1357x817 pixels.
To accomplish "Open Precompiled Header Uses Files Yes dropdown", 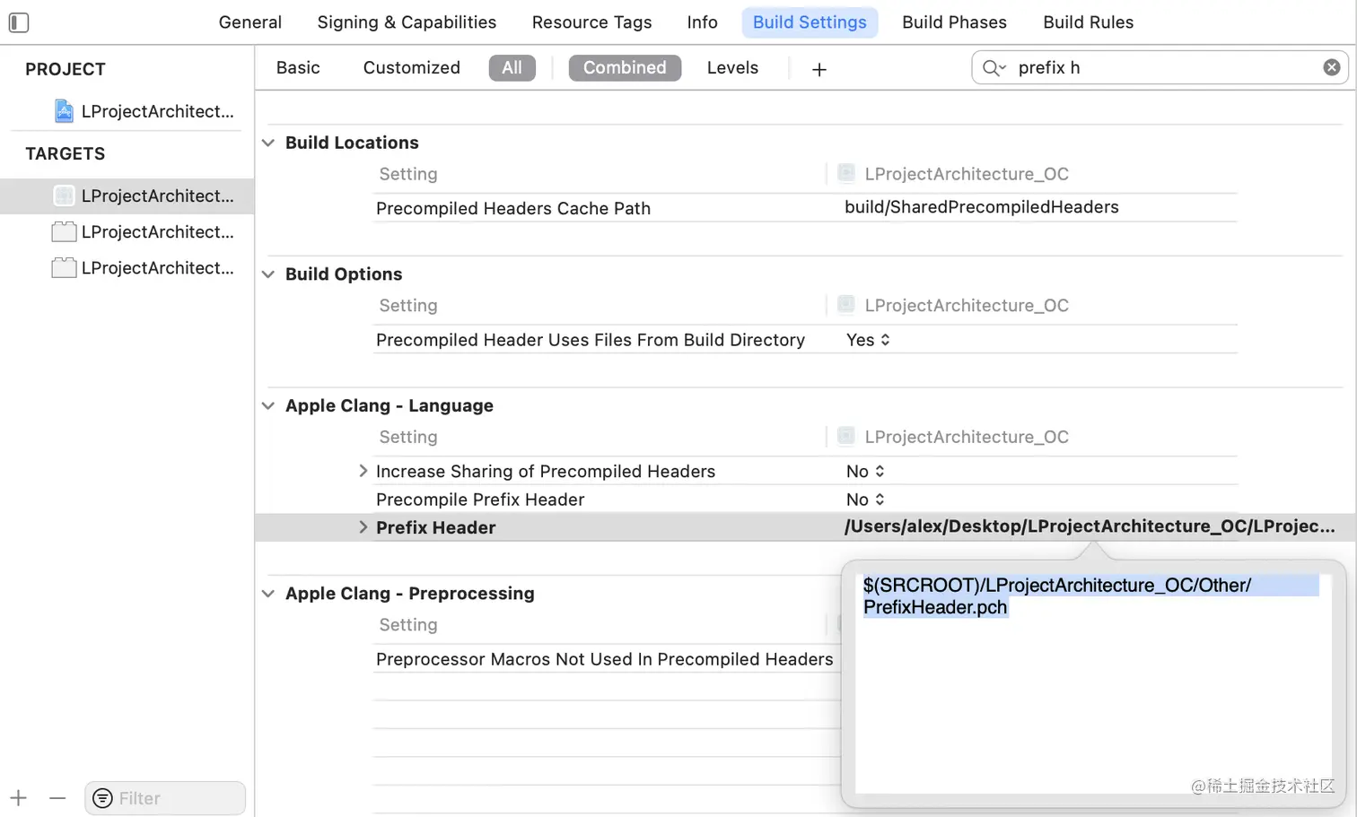I will point(868,340).
